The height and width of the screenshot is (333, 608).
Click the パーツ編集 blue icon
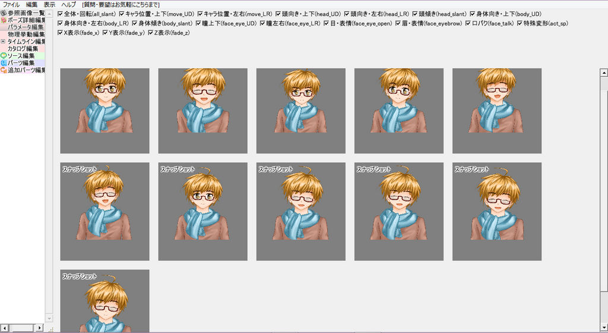(4, 63)
